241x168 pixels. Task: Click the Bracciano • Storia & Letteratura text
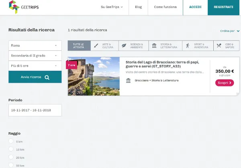tap(157, 80)
